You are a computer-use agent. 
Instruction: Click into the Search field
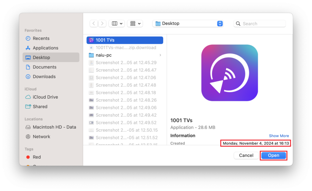tap(262, 24)
